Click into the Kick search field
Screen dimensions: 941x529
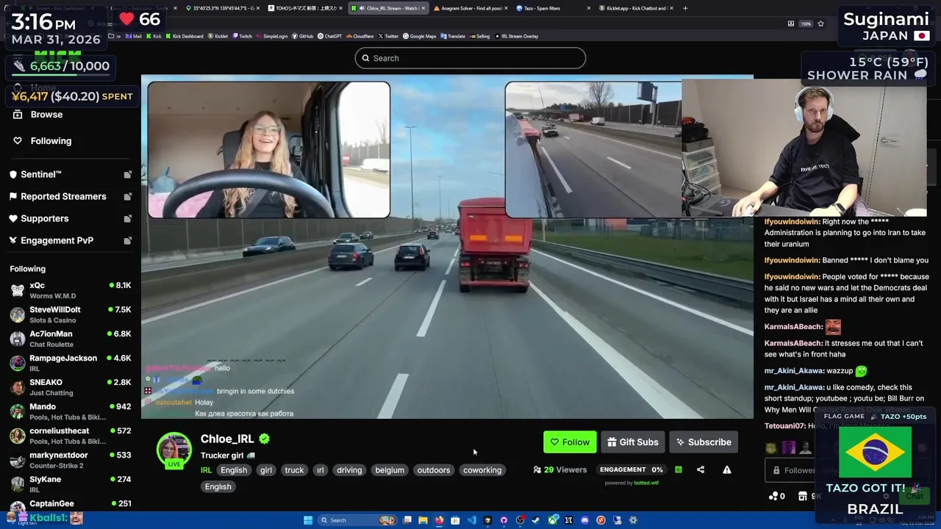pos(470,58)
